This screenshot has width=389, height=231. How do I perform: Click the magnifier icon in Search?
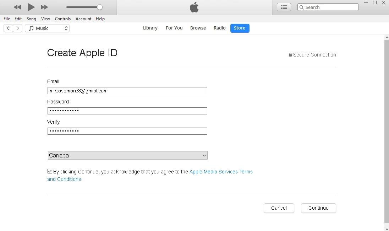(301, 7)
